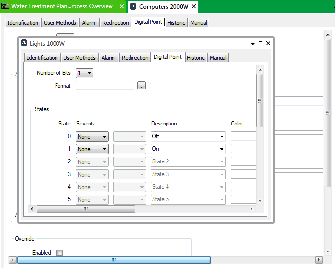Enable the Override checkbox
The image size is (335, 268).
pyautogui.click(x=59, y=253)
